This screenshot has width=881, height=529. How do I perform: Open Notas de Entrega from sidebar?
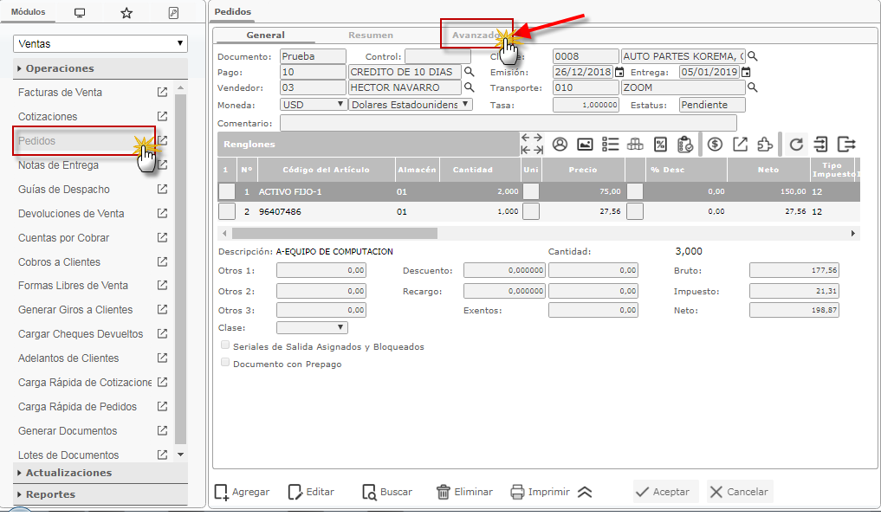click(x=58, y=165)
